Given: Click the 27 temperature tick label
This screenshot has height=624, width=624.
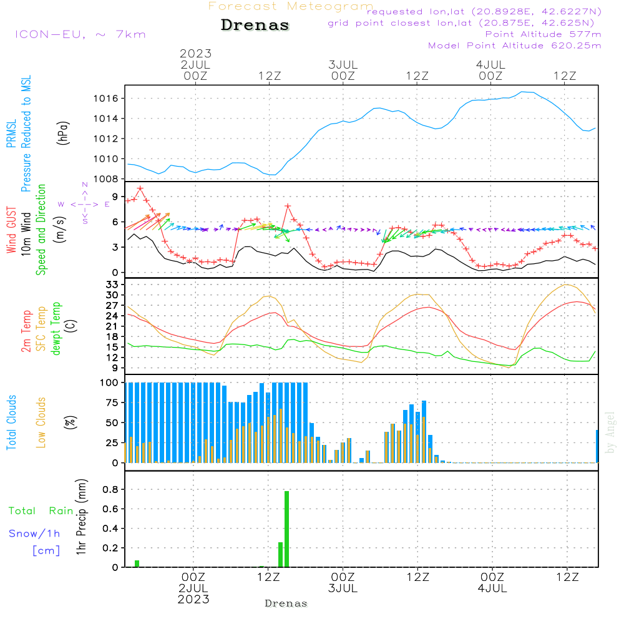Looking at the screenshot, I should [x=112, y=306].
